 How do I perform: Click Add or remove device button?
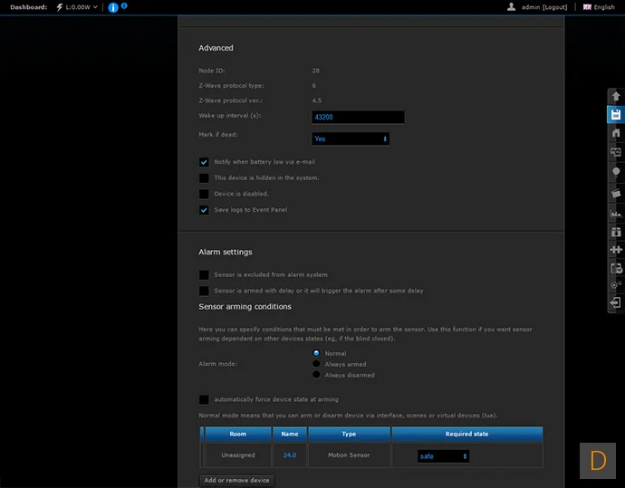pos(236,481)
